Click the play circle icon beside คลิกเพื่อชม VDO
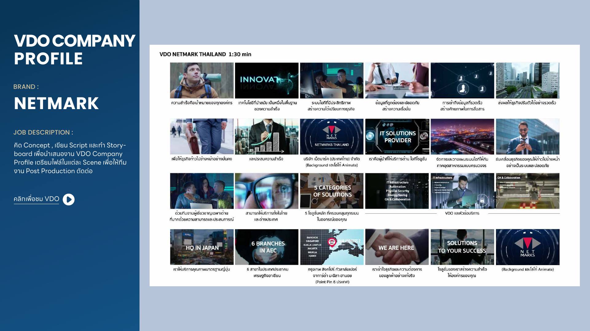Screen dimensions: 590x331 69,200
